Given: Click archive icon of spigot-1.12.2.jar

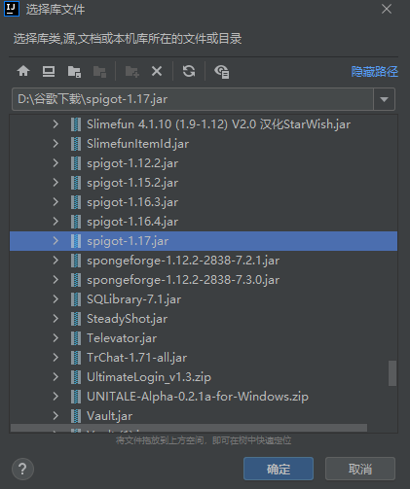Looking at the screenshot, I should pyautogui.click(x=76, y=163).
